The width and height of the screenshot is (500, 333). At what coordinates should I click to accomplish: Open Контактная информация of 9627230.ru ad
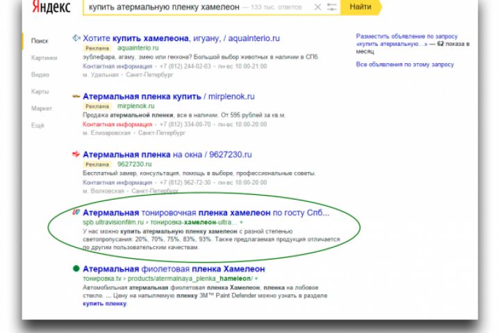coord(117,182)
